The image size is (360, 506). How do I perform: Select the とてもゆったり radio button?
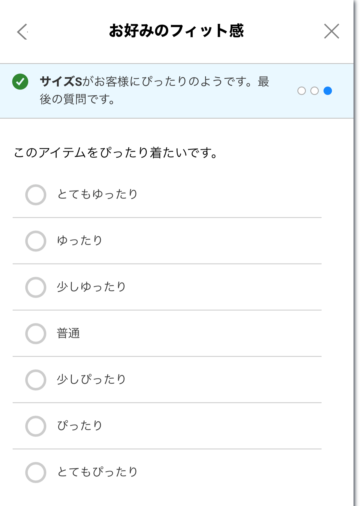(x=36, y=195)
